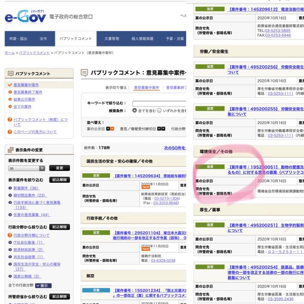Select the 全てを含む radio button

[134, 111]
